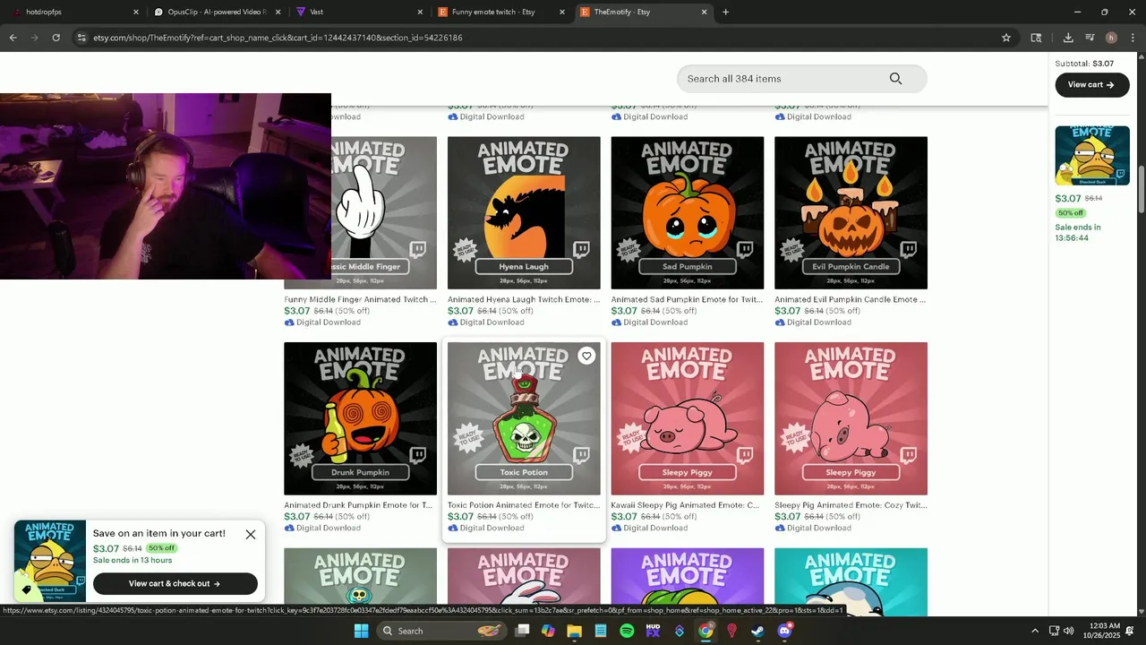Image resolution: width=1146 pixels, height=645 pixels.
Task: Open Discord from the taskbar
Action: (x=785, y=631)
